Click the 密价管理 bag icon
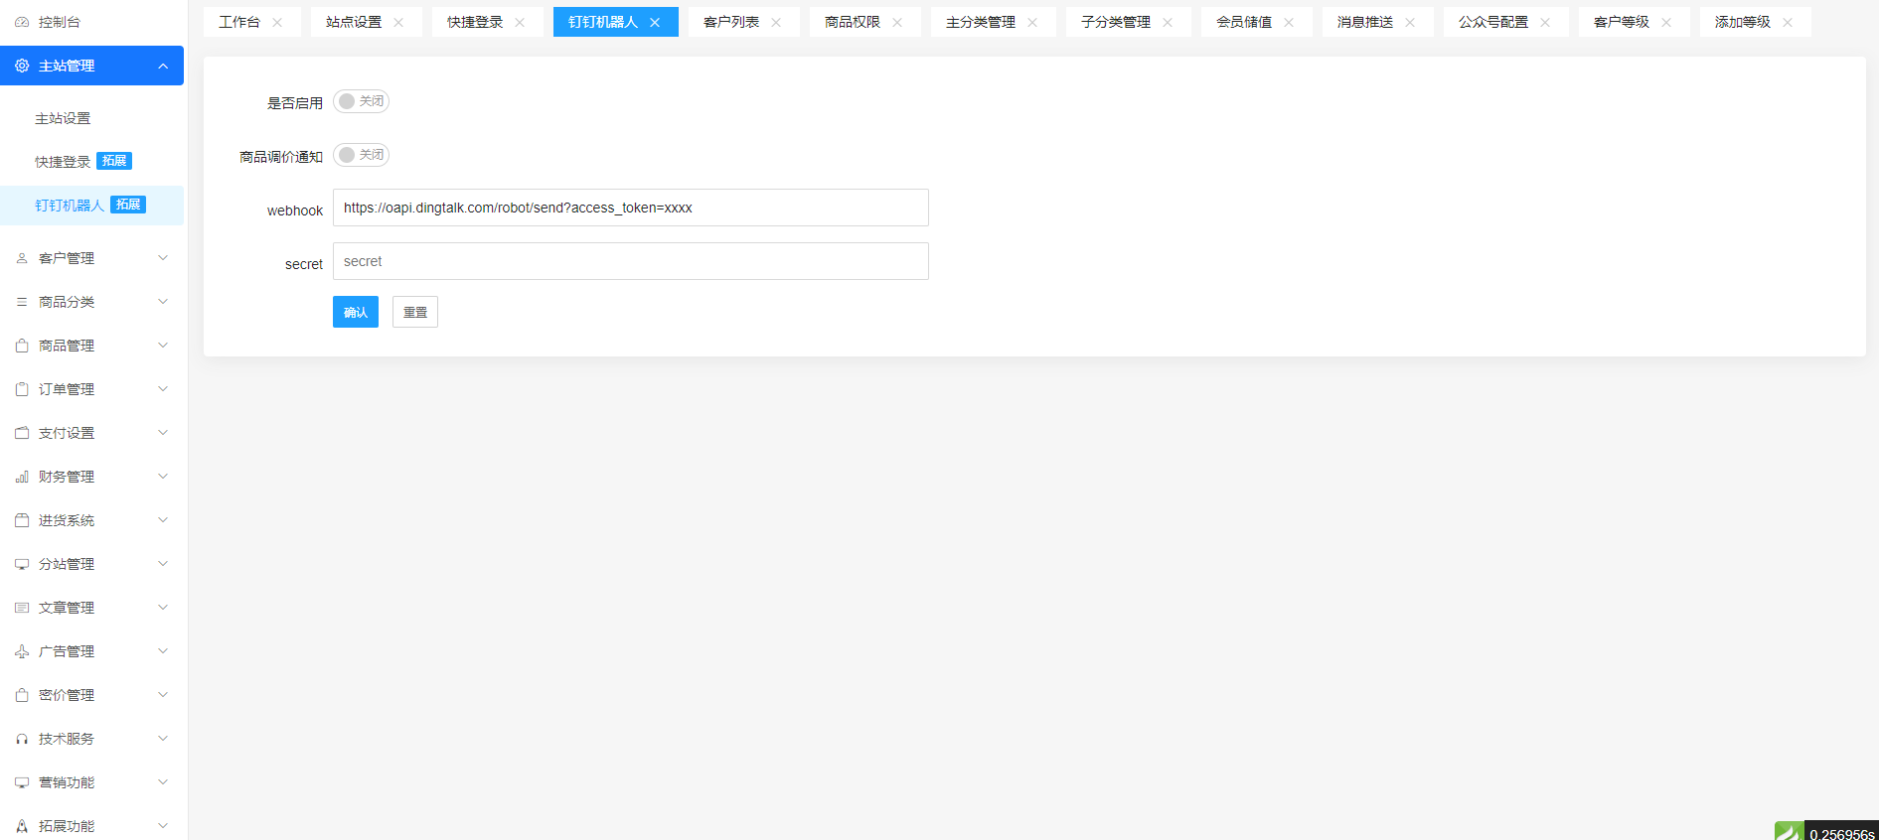The height and width of the screenshot is (840, 1879). (x=22, y=695)
